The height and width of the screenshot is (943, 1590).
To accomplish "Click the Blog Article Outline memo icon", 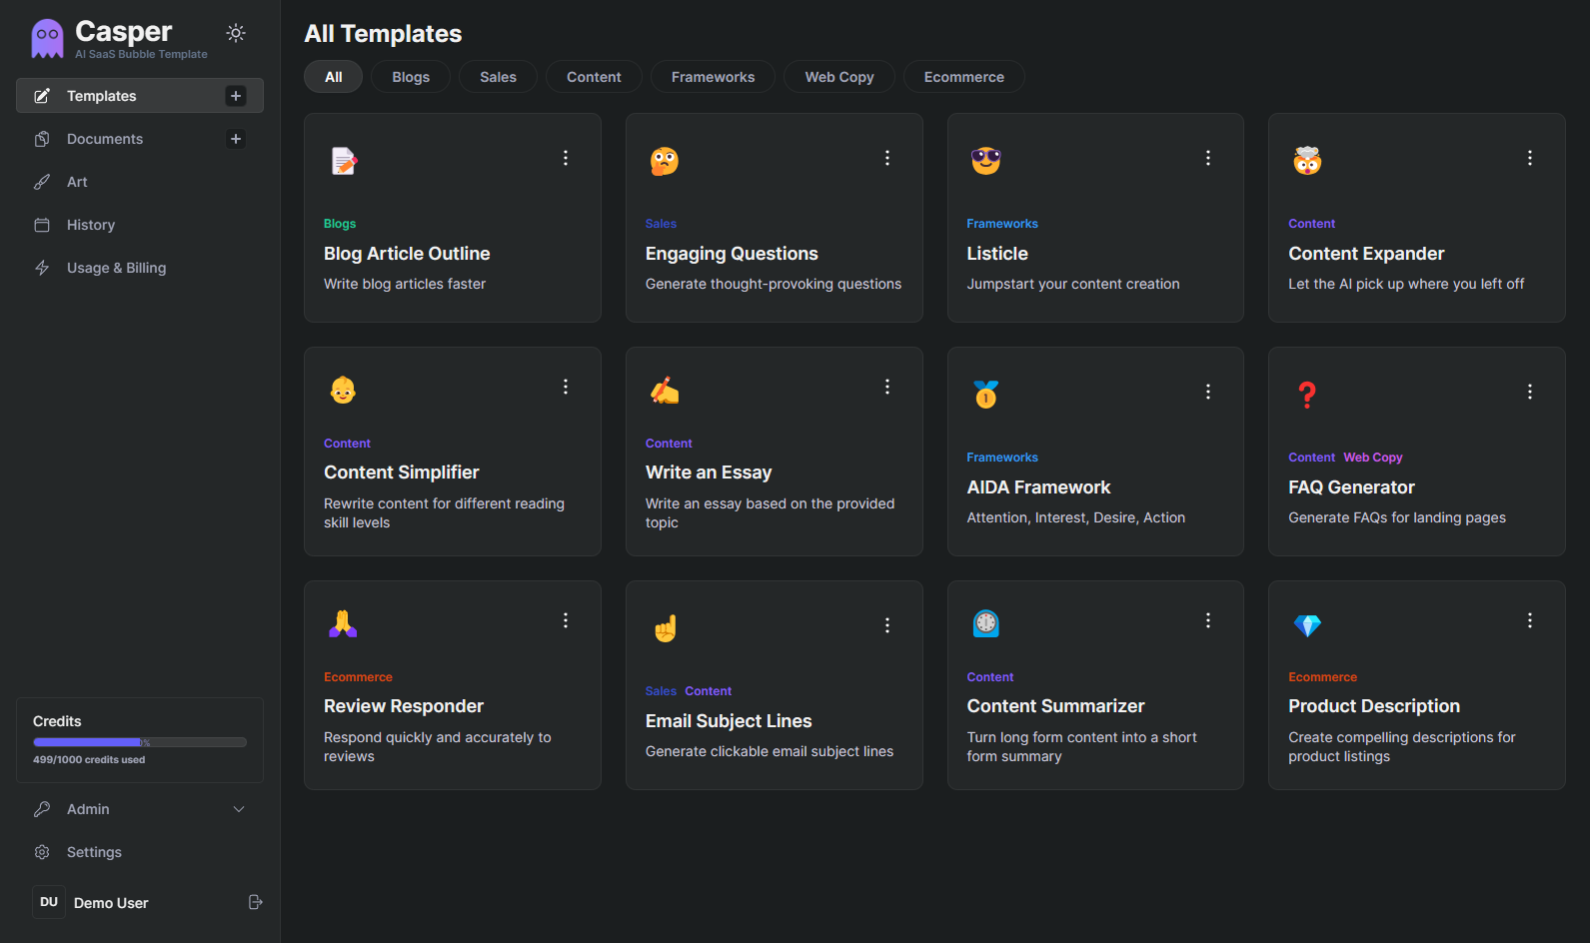I will point(344,161).
